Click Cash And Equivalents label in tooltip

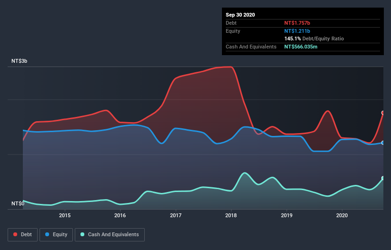(x=251, y=47)
